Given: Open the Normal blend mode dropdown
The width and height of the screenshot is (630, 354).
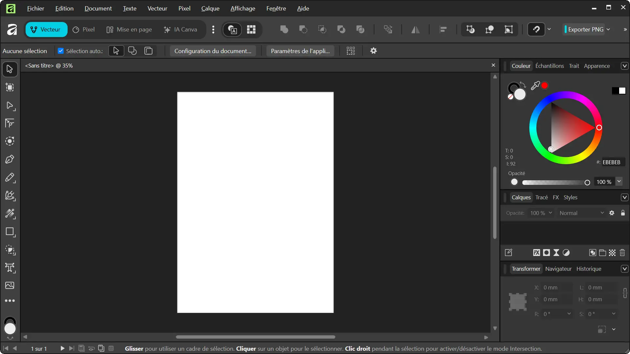Looking at the screenshot, I should coord(581,213).
